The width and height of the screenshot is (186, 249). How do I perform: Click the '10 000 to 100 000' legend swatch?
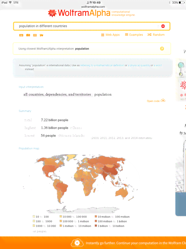tap(61, 216)
